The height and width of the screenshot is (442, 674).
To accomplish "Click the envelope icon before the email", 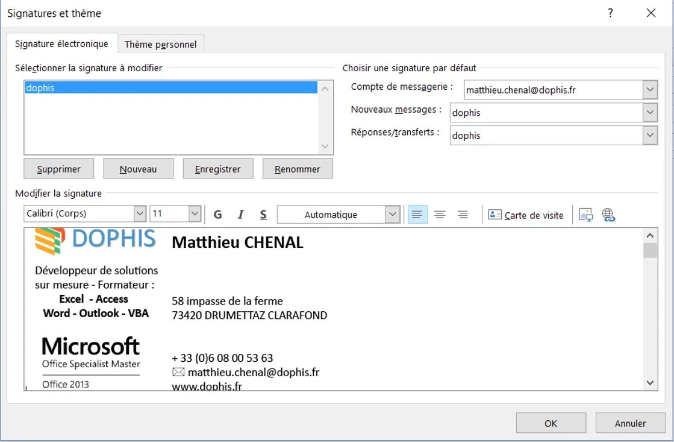I will pyautogui.click(x=178, y=372).
